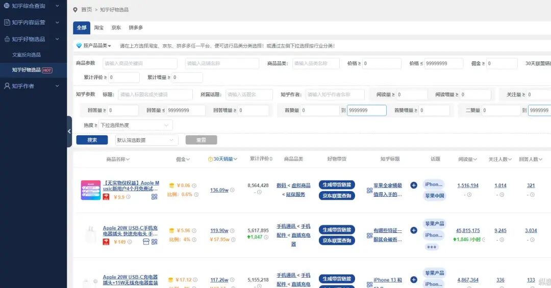Sort table by 累计评价 column

click(261, 159)
